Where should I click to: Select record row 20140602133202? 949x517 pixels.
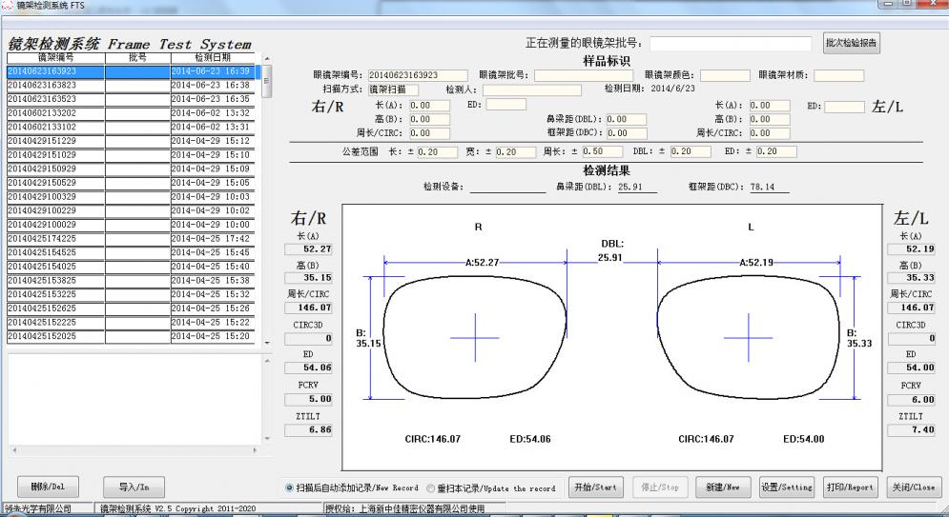131,113
